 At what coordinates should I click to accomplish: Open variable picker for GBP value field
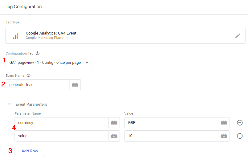pyautogui.click(x=224, y=123)
